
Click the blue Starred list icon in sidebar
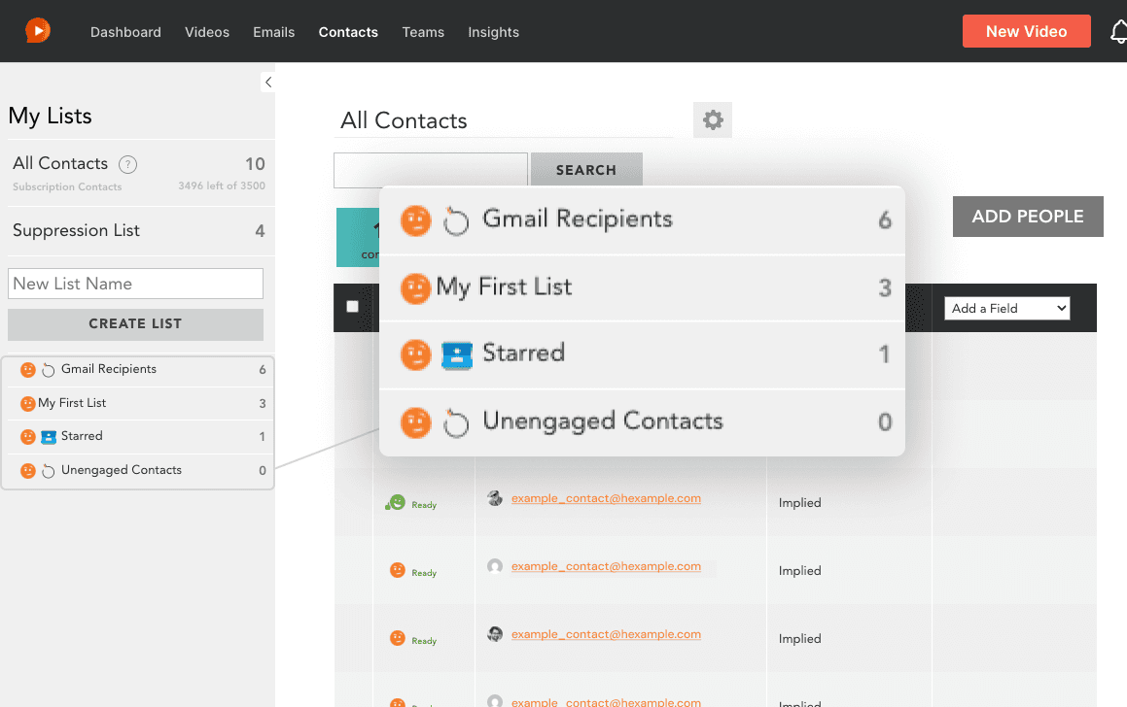pos(49,437)
